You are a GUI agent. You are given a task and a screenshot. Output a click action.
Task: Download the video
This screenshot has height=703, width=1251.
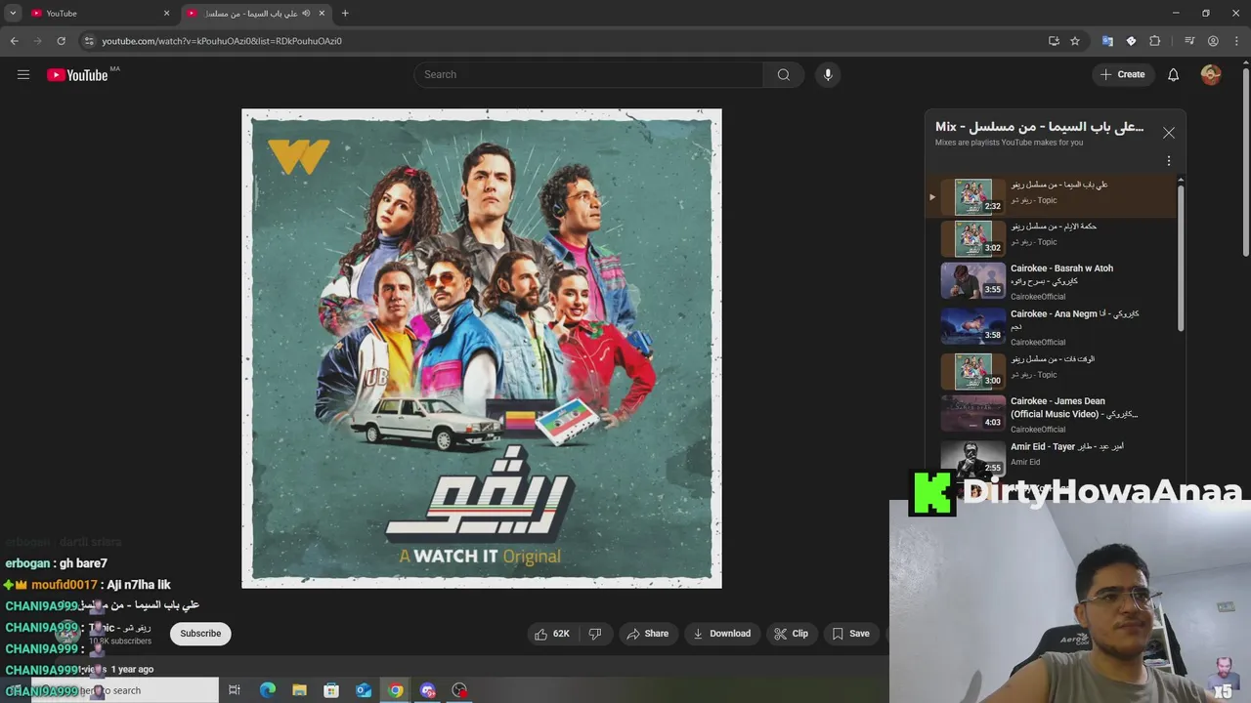pyautogui.click(x=722, y=634)
